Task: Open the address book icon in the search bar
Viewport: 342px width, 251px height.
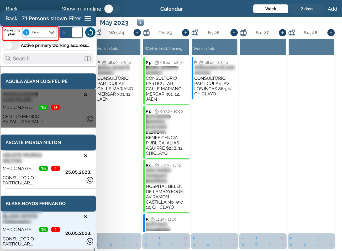Action: point(87,58)
